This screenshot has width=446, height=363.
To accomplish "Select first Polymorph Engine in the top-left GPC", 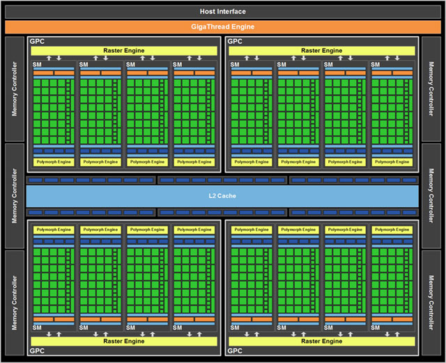I will tap(54, 162).
